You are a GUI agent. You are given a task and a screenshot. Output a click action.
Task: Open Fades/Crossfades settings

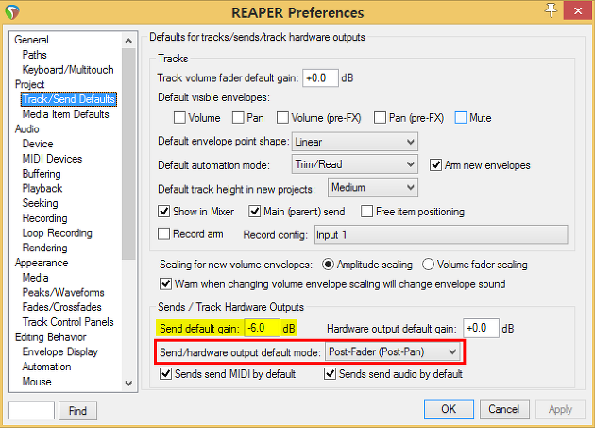(x=61, y=307)
